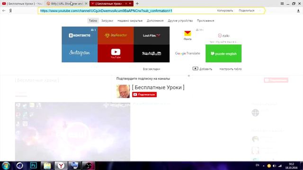
Task: Open the Instagram tile
Action: tap(80, 53)
